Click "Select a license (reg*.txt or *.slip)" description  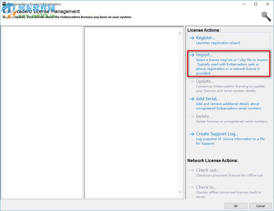pyautogui.click(x=232, y=67)
